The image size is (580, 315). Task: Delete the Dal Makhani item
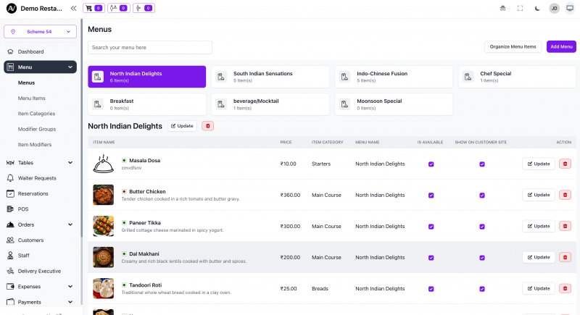(565, 257)
